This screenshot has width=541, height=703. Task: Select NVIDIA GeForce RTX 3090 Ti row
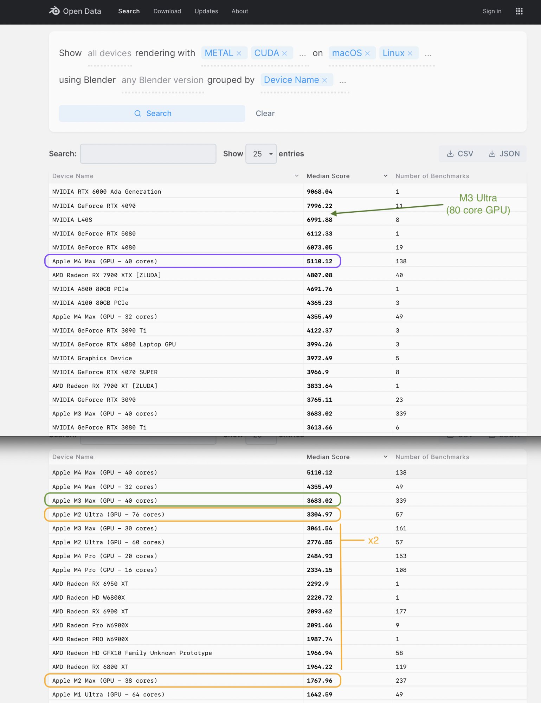pos(288,330)
